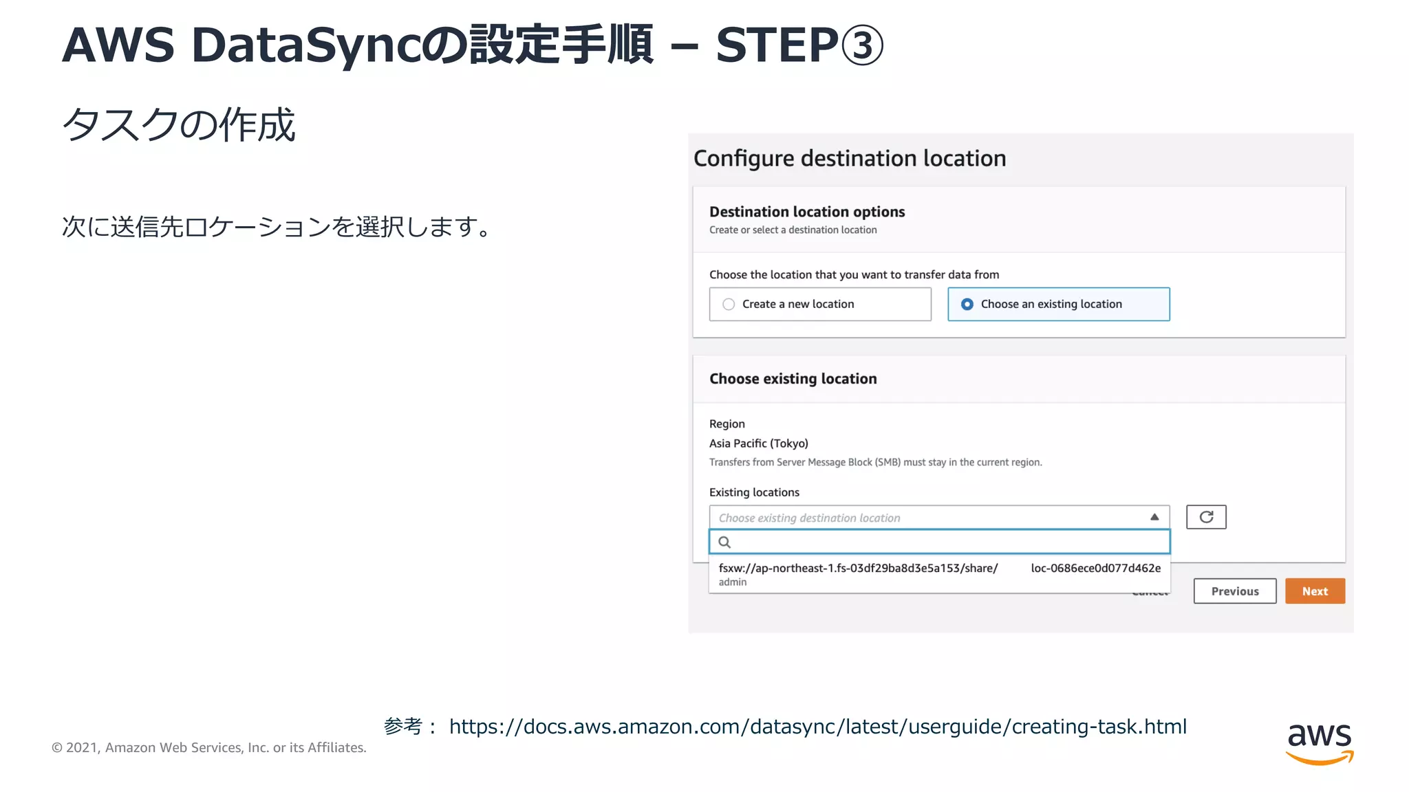This screenshot has width=1409, height=792.
Task: Open the docs.aws.amazon.com creating-task reference link
Action: [x=817, y=727]
